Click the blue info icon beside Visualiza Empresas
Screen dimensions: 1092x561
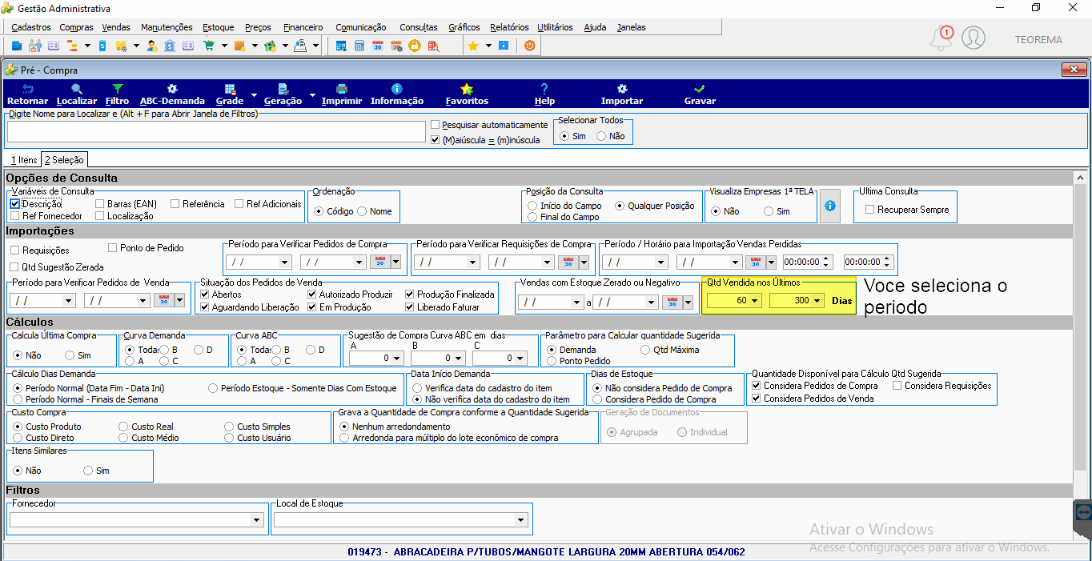[830, 206]
